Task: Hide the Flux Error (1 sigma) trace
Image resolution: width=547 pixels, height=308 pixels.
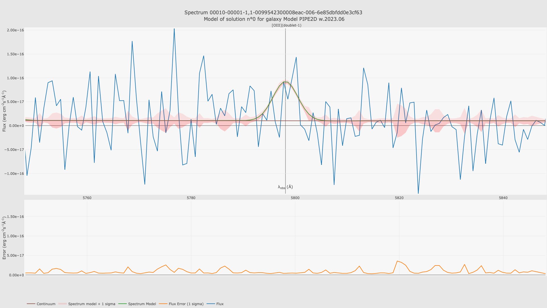Action: pyautogui.click(x=186, y=304)
